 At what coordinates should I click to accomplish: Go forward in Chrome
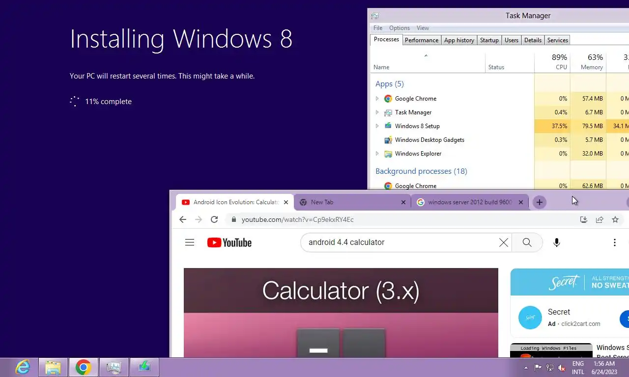pos(199,219)
